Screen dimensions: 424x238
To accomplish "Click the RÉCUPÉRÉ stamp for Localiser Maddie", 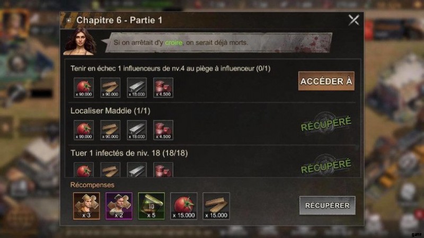I will pyautogui.click(x=326, y=124).
